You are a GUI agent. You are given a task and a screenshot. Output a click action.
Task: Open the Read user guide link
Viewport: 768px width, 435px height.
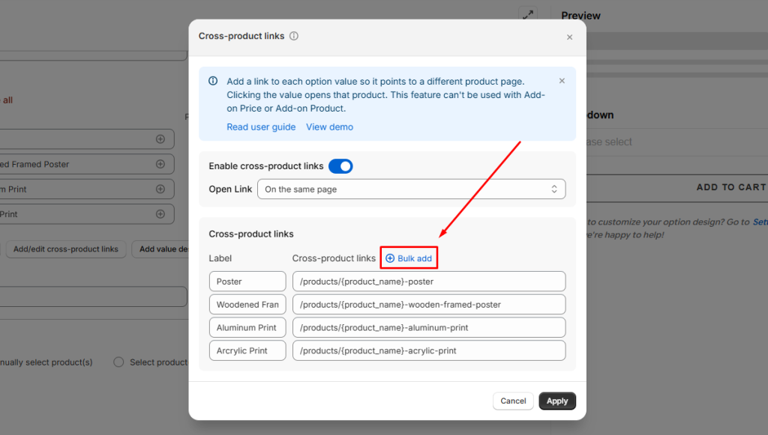261,127
